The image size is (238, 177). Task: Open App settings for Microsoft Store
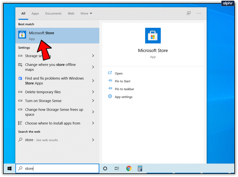click(x=123, y=97)
